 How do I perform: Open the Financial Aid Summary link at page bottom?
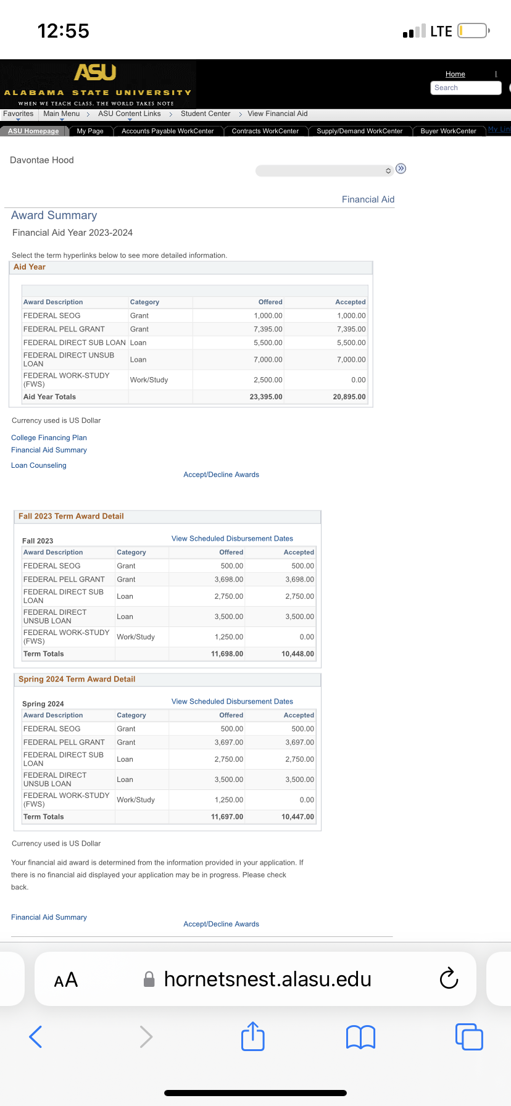[x=49, y=917]
